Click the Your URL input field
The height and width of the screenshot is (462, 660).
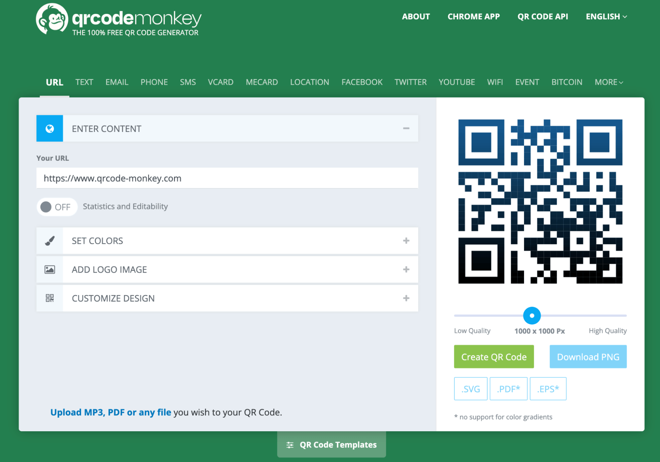point(227,178)
